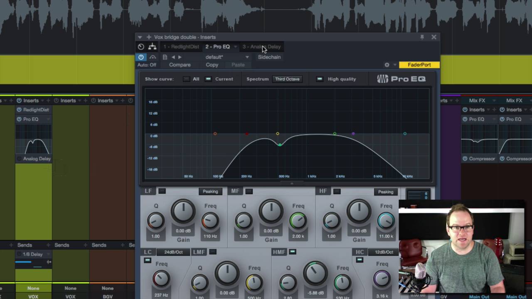Open the HC 12dB/Oct slope dropdown
The width and height of the screenshot is (532, 299).
(384, 252)
